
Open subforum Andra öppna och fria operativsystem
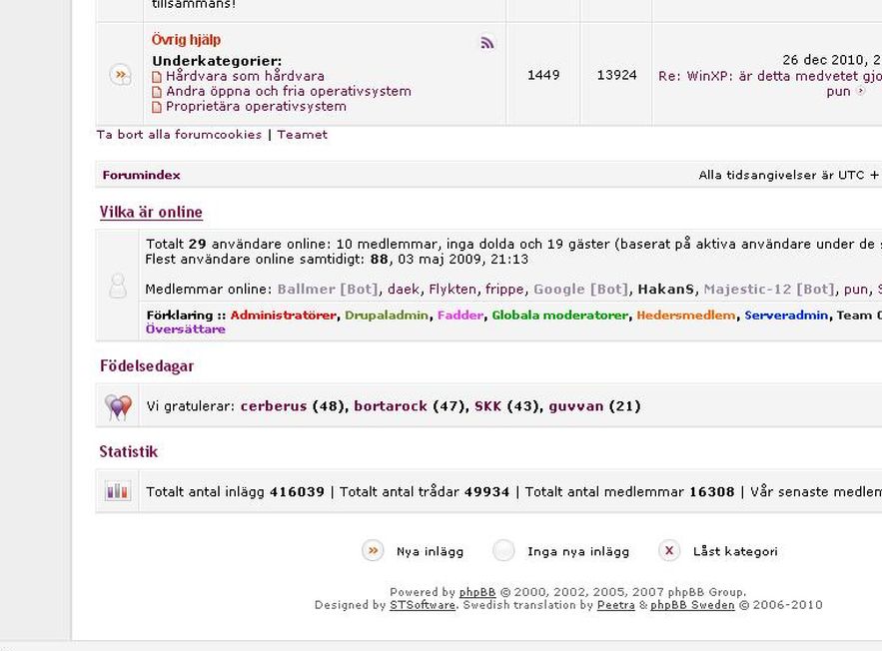click(x=289, y=91)
